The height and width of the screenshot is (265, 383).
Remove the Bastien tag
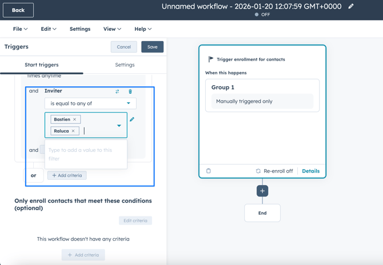tap(75, 119)
